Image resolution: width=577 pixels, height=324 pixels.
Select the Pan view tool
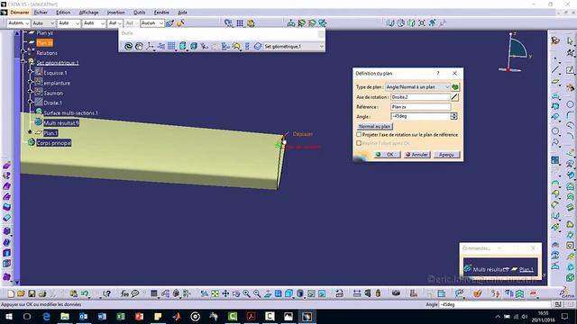(x=225, y=293)
